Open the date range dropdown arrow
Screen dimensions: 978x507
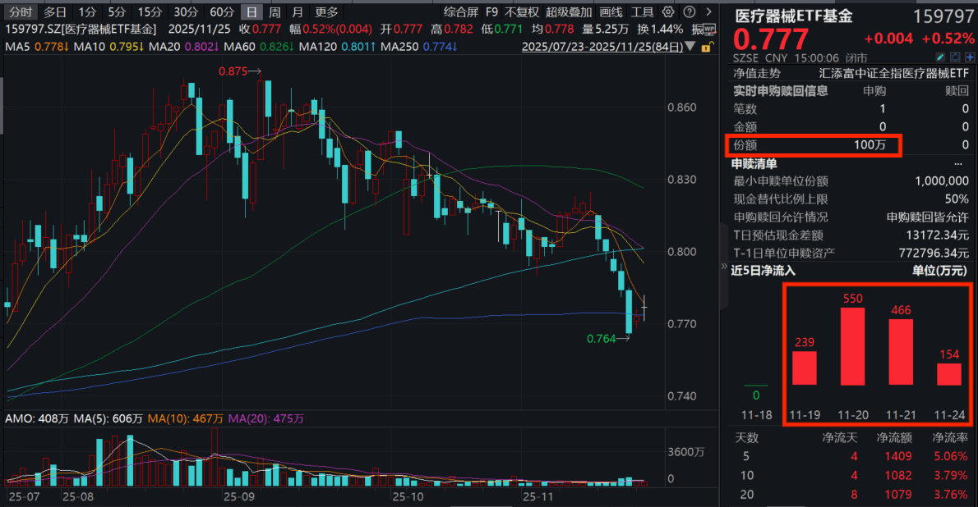tap(692, 47)
